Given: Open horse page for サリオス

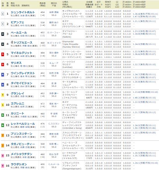Looking at the screenshot, I should [16, 63].
